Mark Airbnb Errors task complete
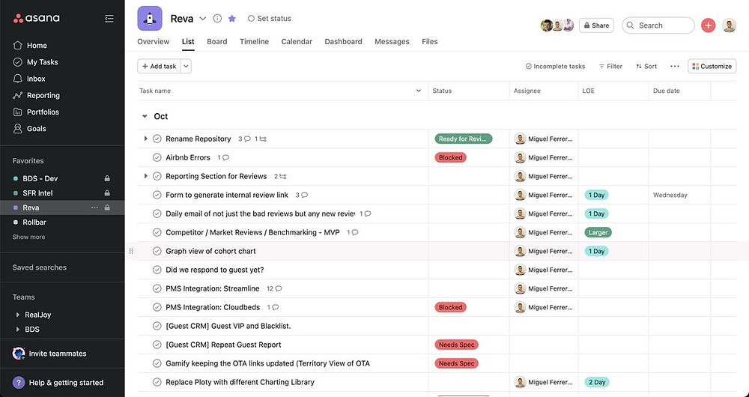749x397 pixels. pos(157,157)
